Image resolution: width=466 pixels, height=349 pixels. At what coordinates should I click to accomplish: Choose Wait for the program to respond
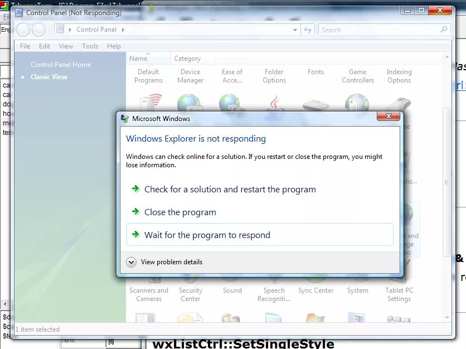(260, 235)
